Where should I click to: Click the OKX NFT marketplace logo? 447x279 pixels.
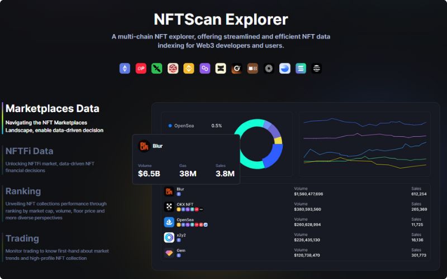tap(169, 206)
